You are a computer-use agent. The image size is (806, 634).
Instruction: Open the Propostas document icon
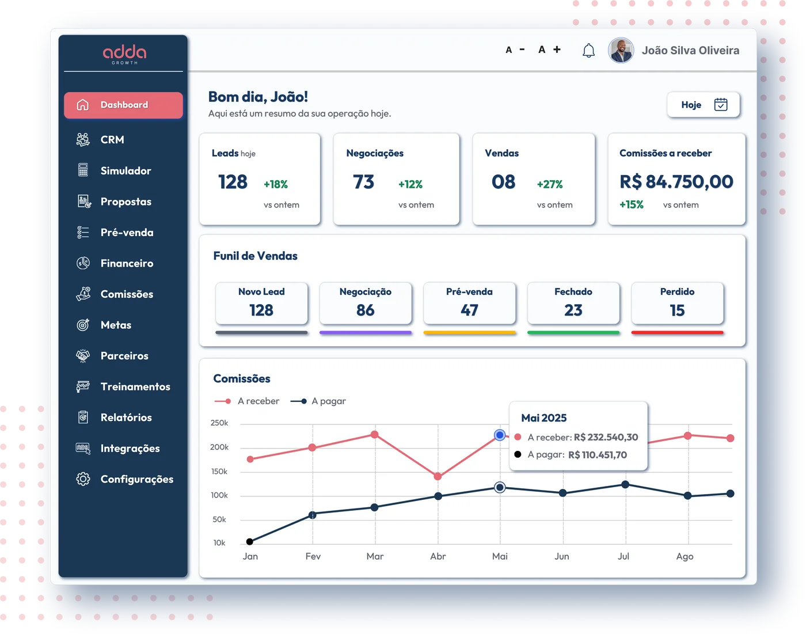83,201
